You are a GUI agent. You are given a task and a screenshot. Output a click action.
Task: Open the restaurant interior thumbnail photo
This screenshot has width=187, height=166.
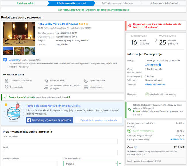(x=19, y=51)
